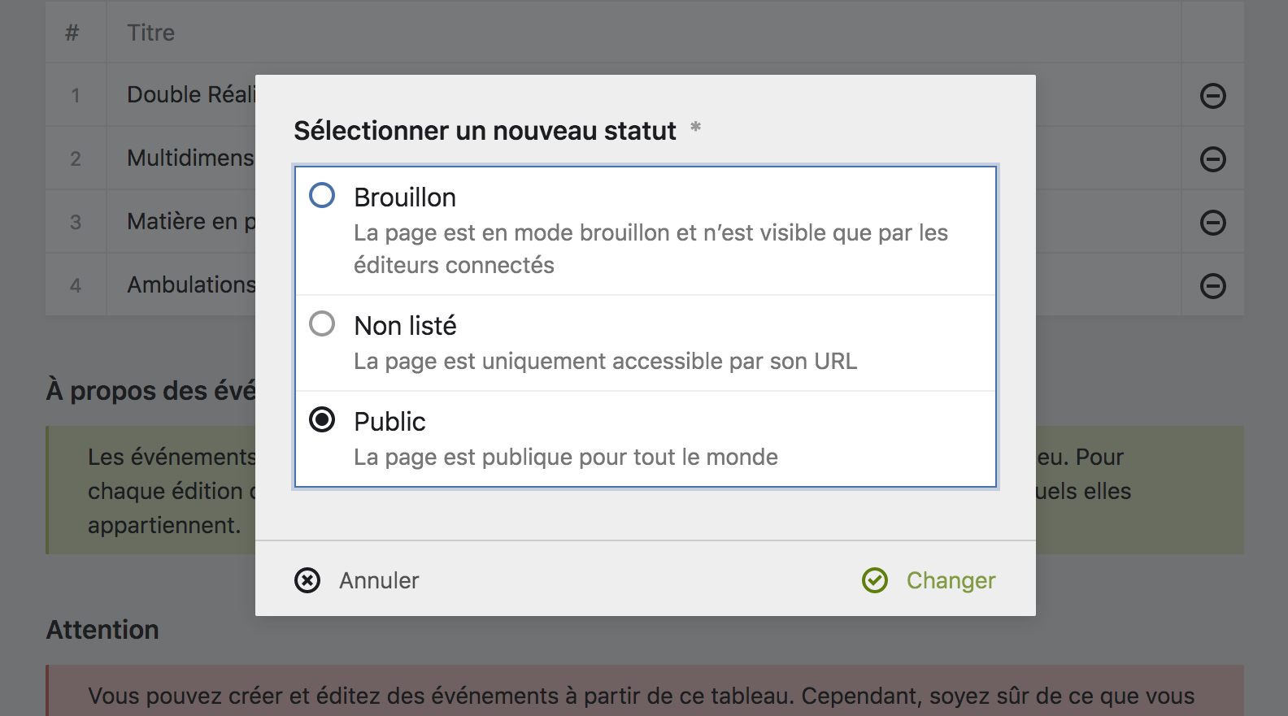1288x716 pixels.
Task: Click the minus icon for row 2 "Multidimens..."
Action: tap(1212, 158)
